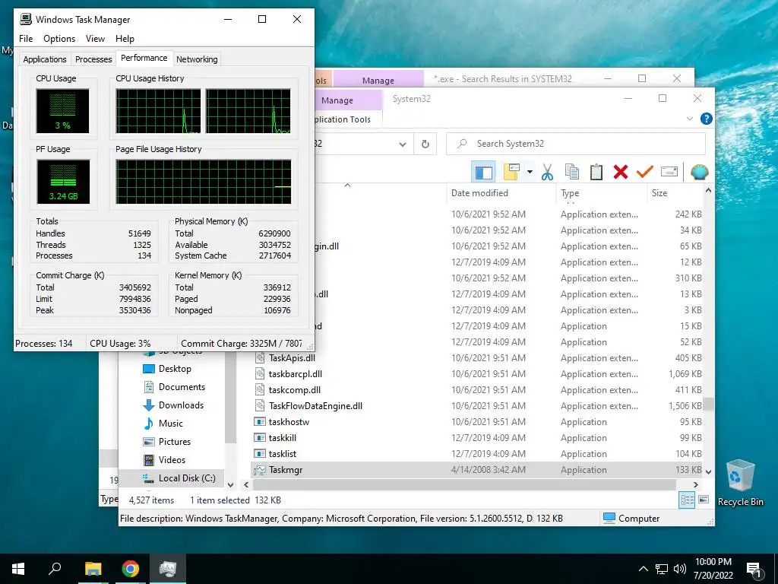Select the TaskApis.dll file icon

coord(260,358)
